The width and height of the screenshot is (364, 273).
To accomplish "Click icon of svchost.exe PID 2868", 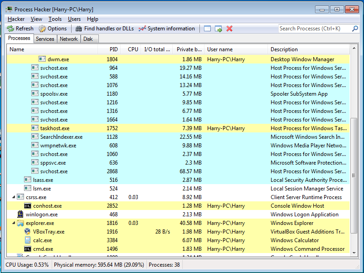I will (35, 171).
